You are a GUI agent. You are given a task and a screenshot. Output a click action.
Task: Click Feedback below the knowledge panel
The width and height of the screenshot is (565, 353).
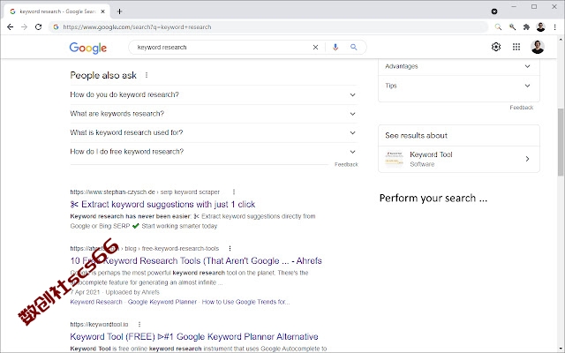click(x=522, y=108)
